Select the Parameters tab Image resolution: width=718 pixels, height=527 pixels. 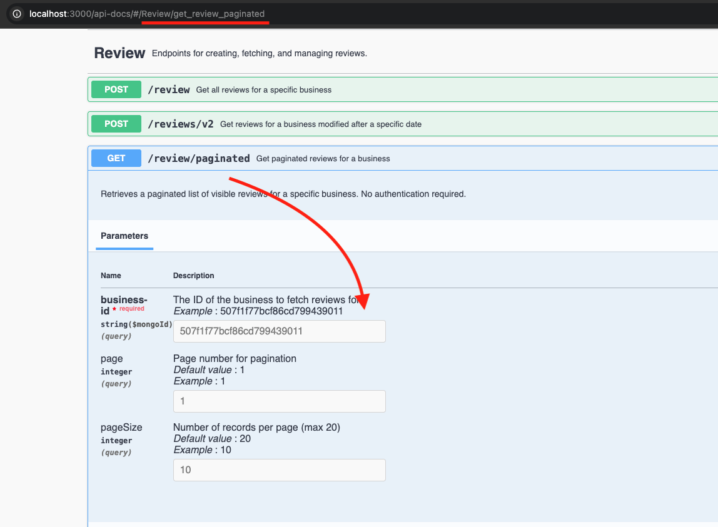pos(124,236)
